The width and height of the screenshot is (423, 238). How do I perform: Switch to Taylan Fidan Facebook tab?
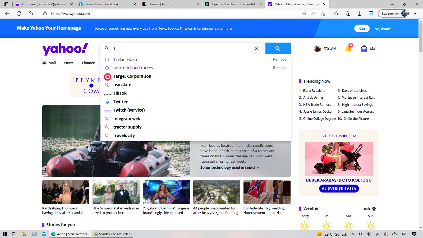pos(107,4)
